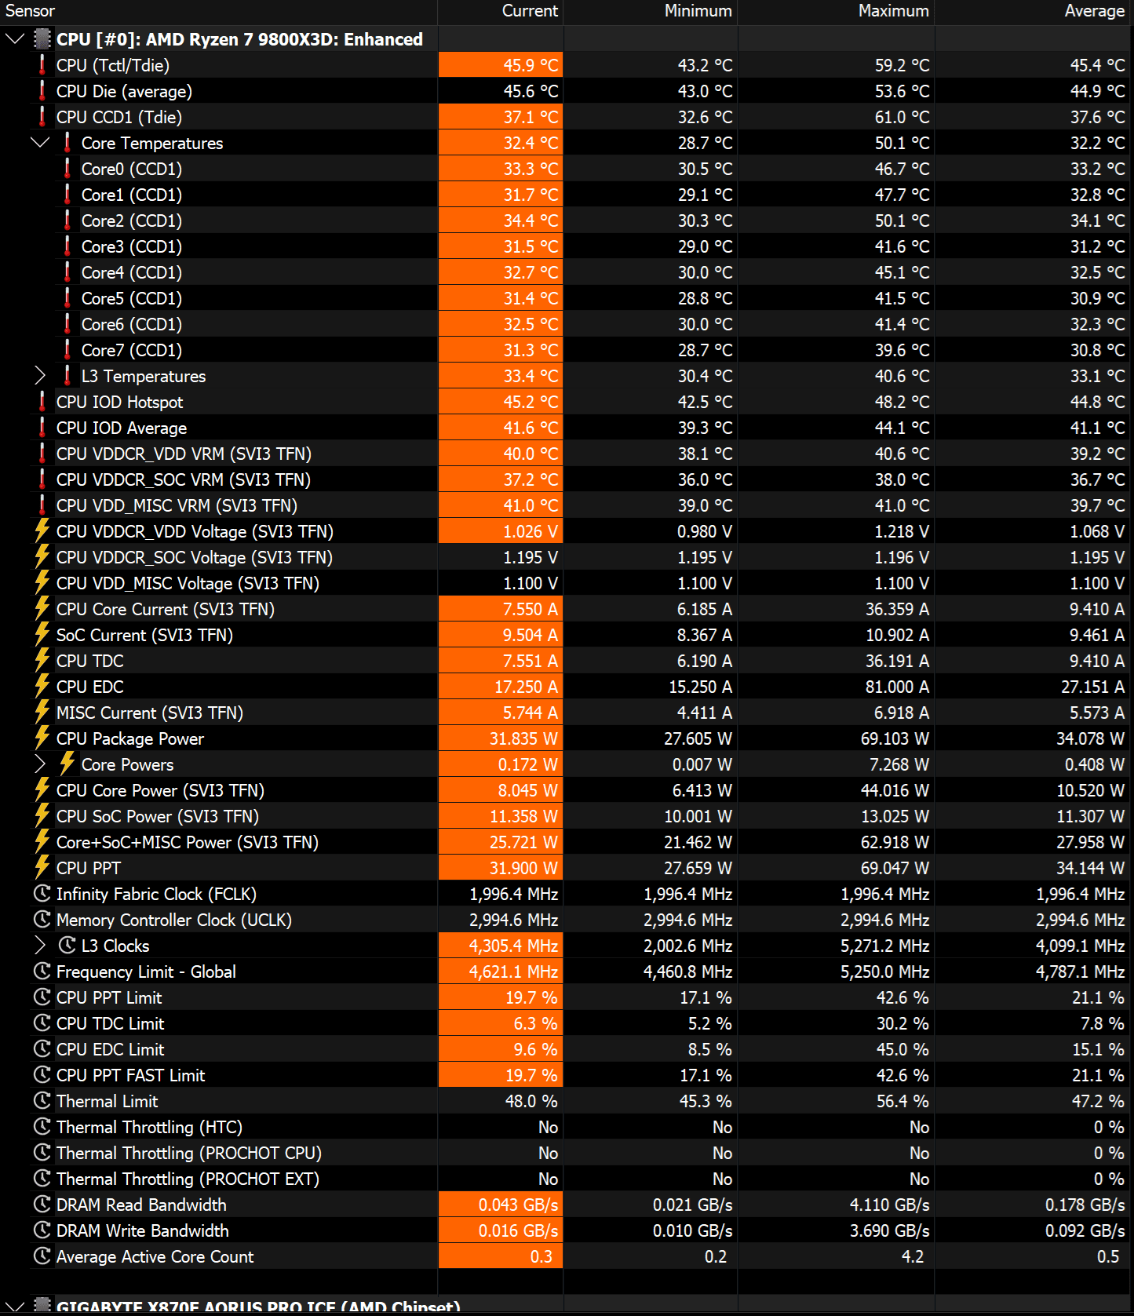Click clock icon of Average Active Core Count
This screenshot has width=1134, height=1316.
click(x=42, y=1256)
